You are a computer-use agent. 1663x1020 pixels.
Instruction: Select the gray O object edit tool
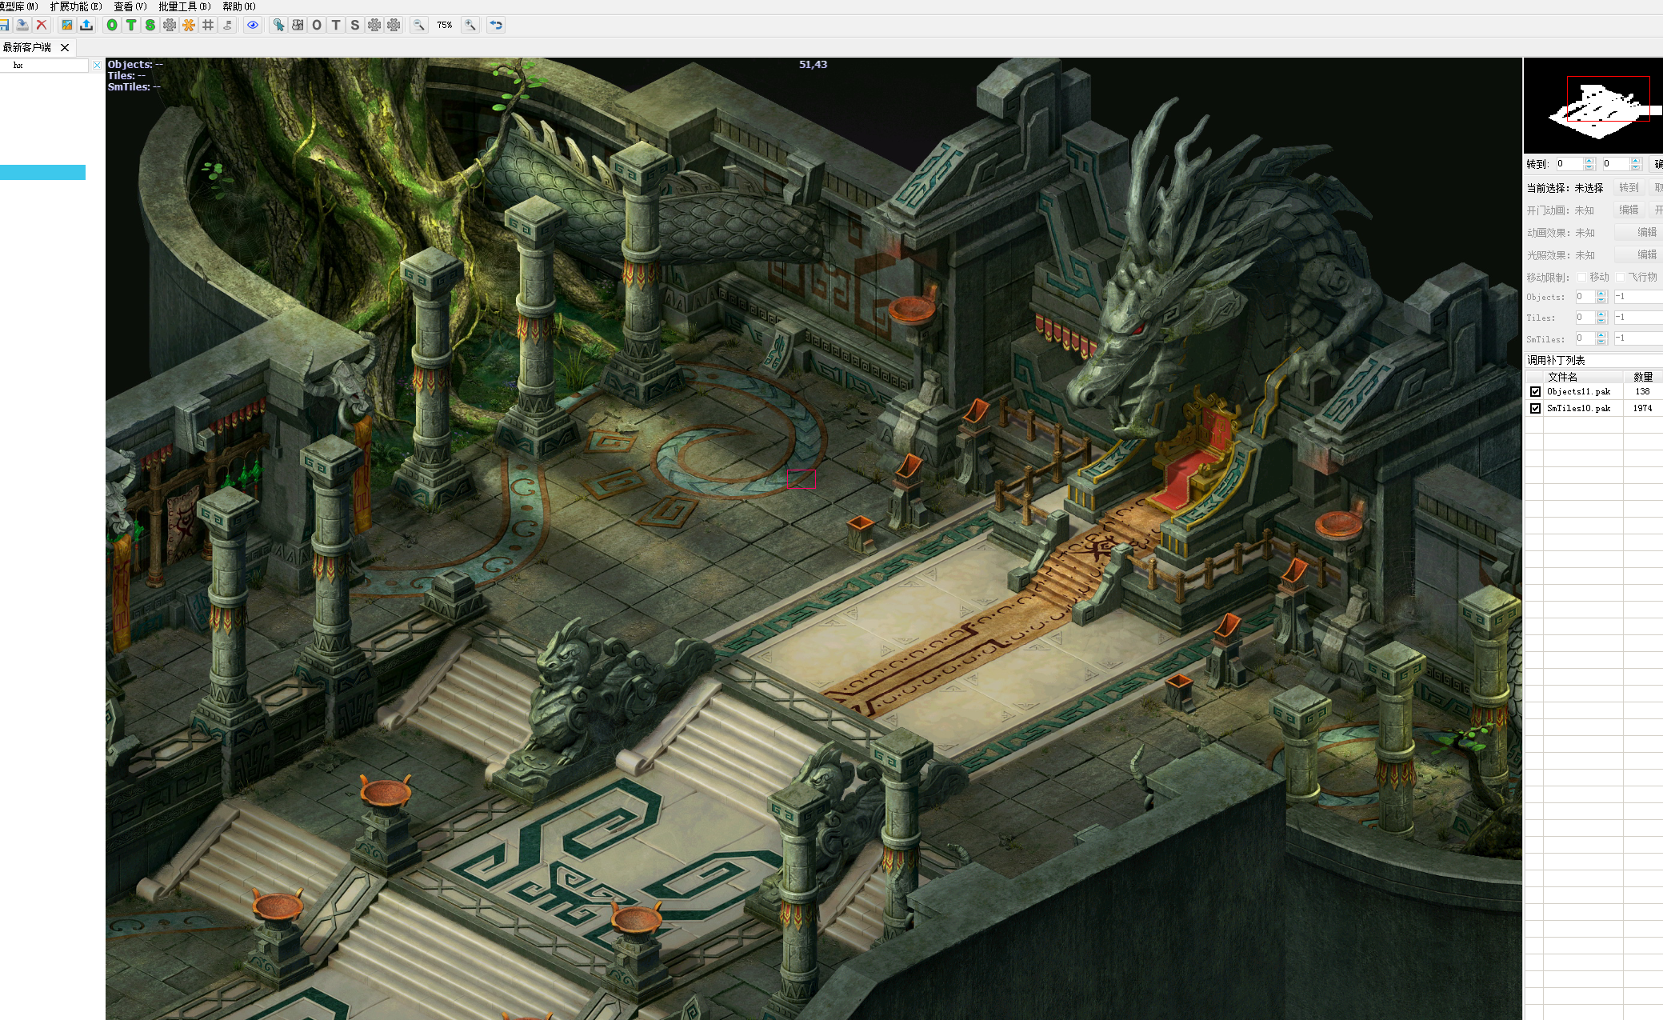(x=317, y=25)
